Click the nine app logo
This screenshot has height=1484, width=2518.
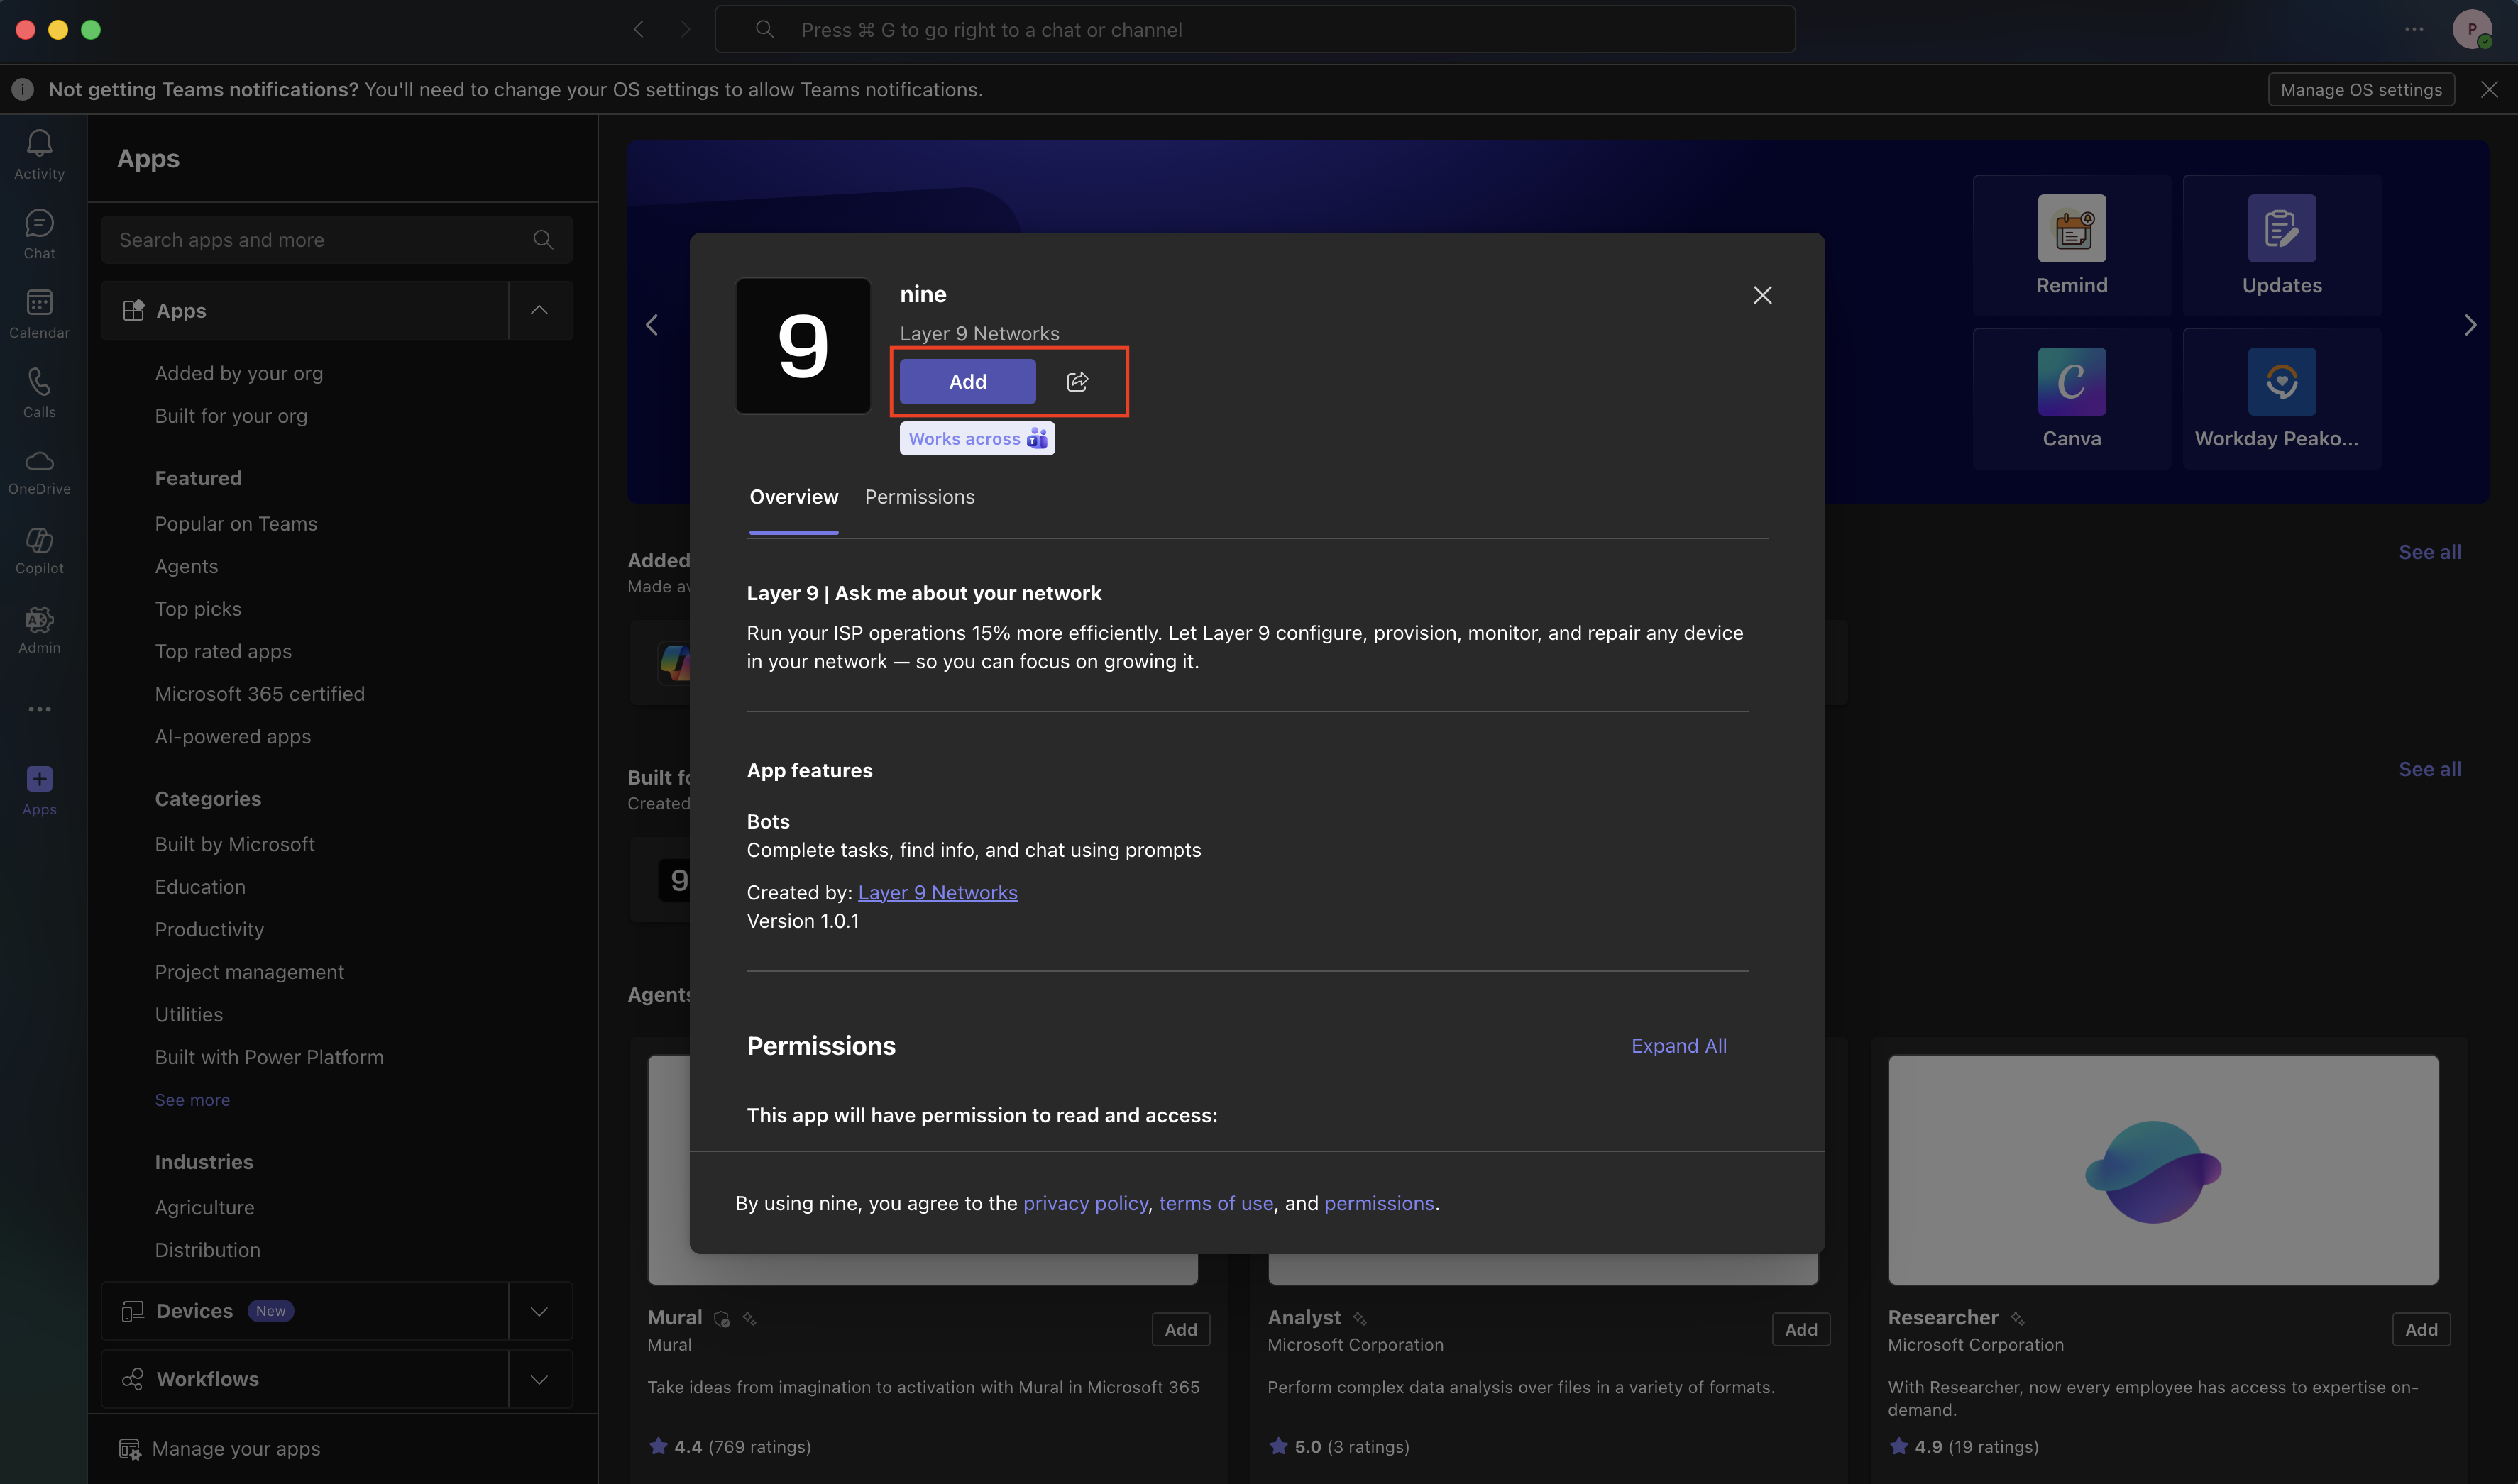click(803, 346)
